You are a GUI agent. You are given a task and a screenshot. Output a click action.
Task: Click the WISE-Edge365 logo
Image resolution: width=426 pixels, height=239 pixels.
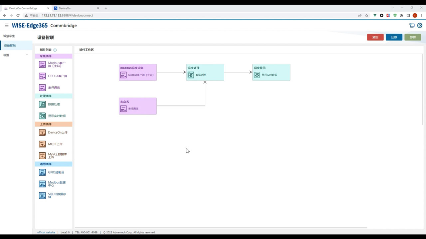30,26
